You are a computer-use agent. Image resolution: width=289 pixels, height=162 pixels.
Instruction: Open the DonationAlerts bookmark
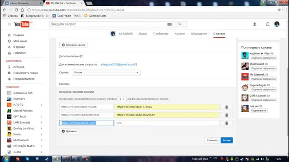[x=95, y=16]
